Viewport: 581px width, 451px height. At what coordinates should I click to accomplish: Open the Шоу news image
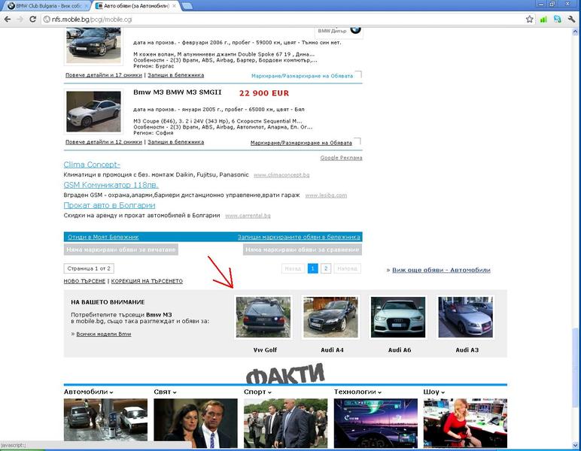465,423
